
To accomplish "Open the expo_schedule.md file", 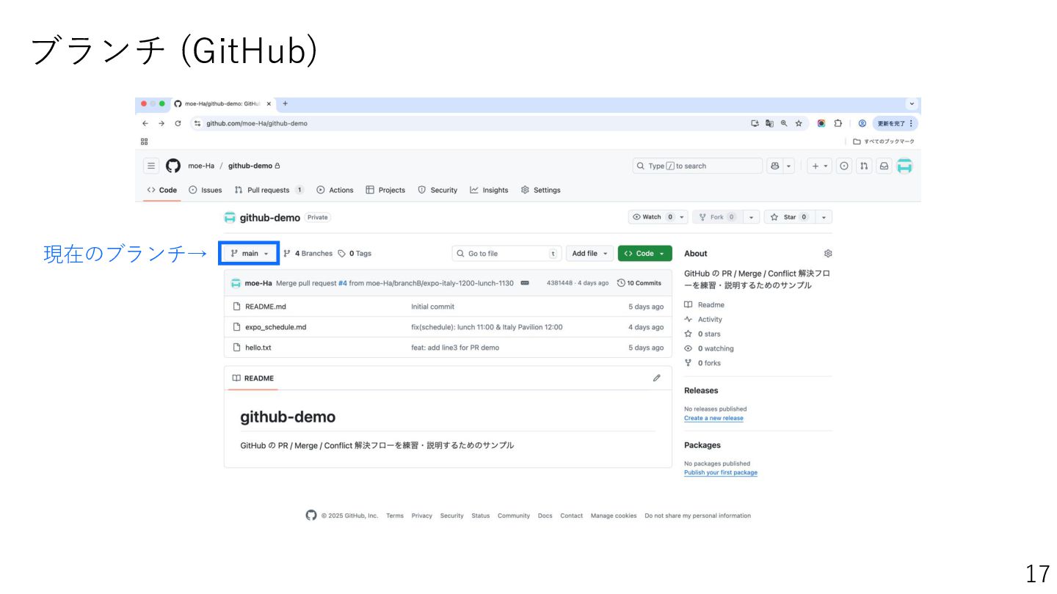I will click(x=275, y=327).
